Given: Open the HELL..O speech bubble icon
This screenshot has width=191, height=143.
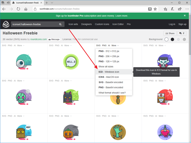Looking at the screenshot, I should pyautogui.click(x=71, y=62).
